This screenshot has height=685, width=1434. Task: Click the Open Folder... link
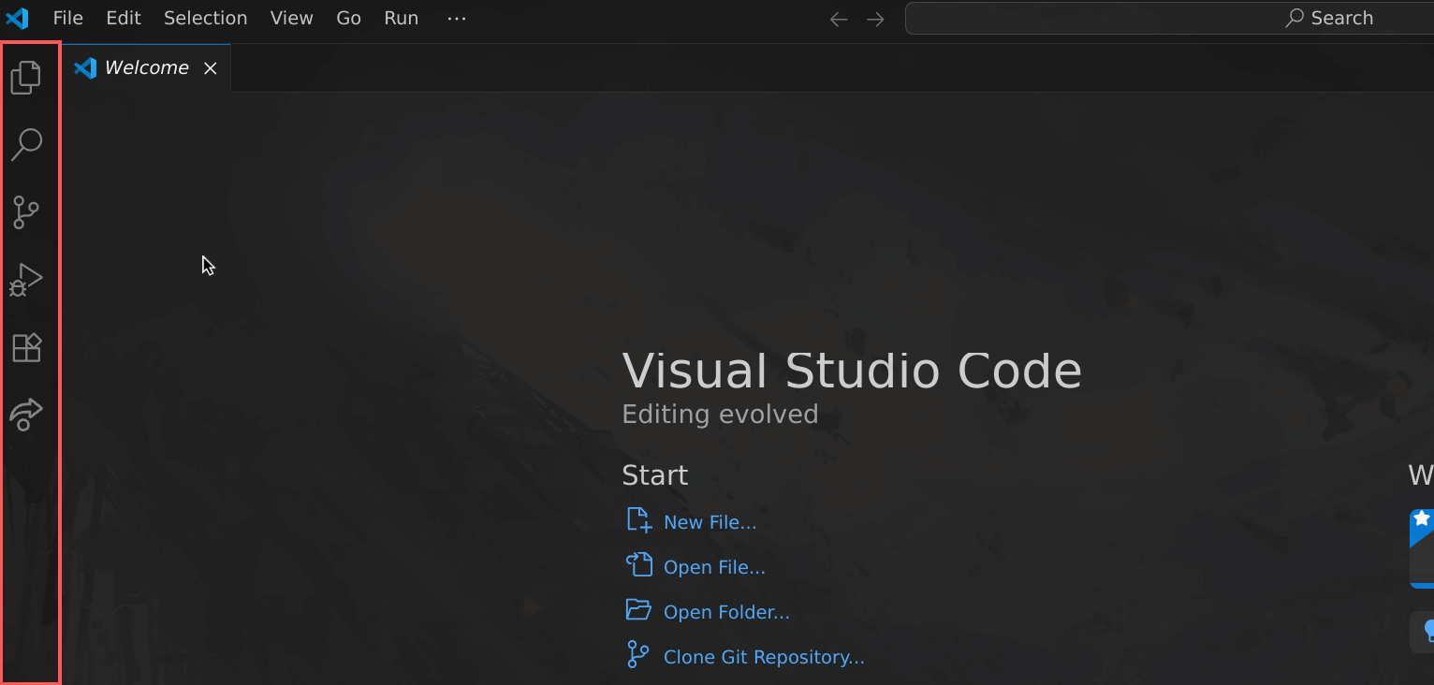point(726,612)
